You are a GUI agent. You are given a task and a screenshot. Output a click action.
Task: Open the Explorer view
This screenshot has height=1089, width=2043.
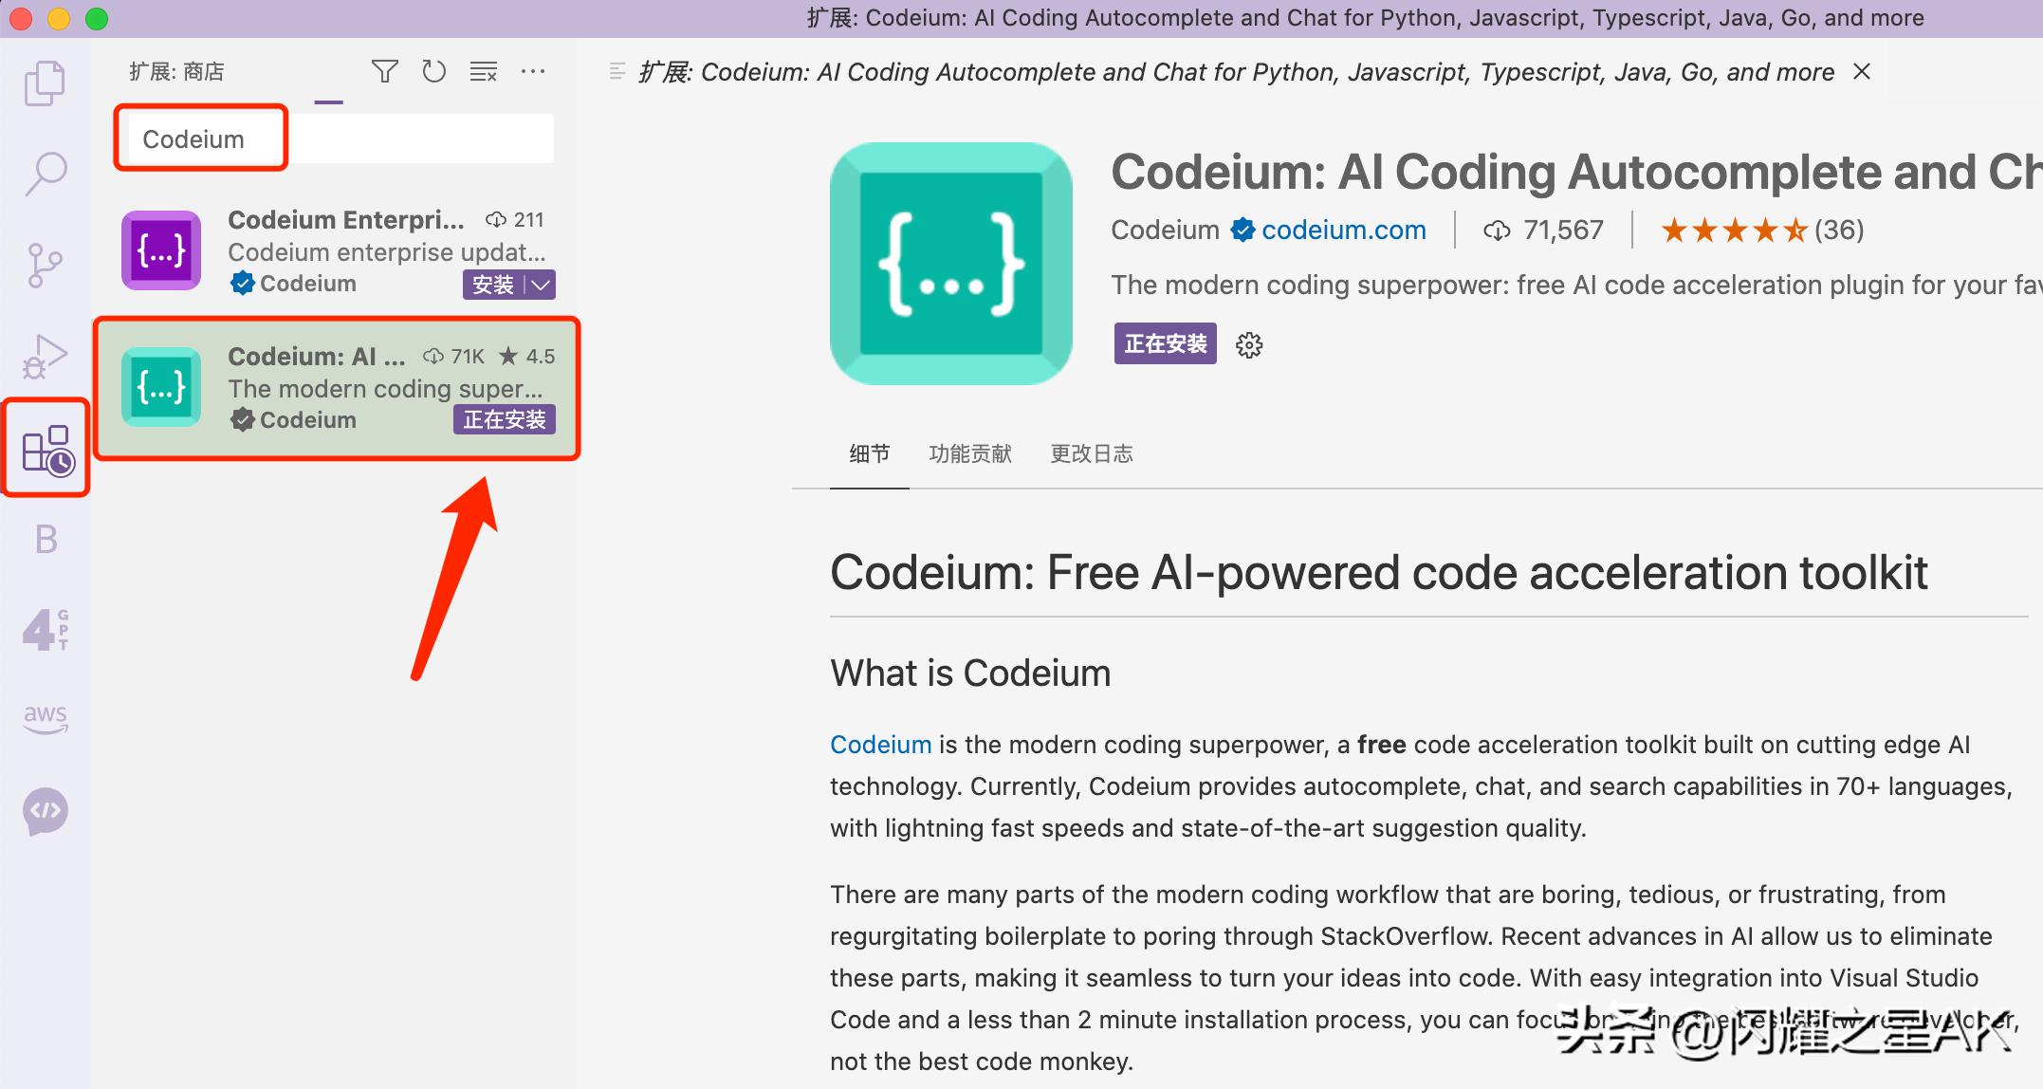click(46, 83)
